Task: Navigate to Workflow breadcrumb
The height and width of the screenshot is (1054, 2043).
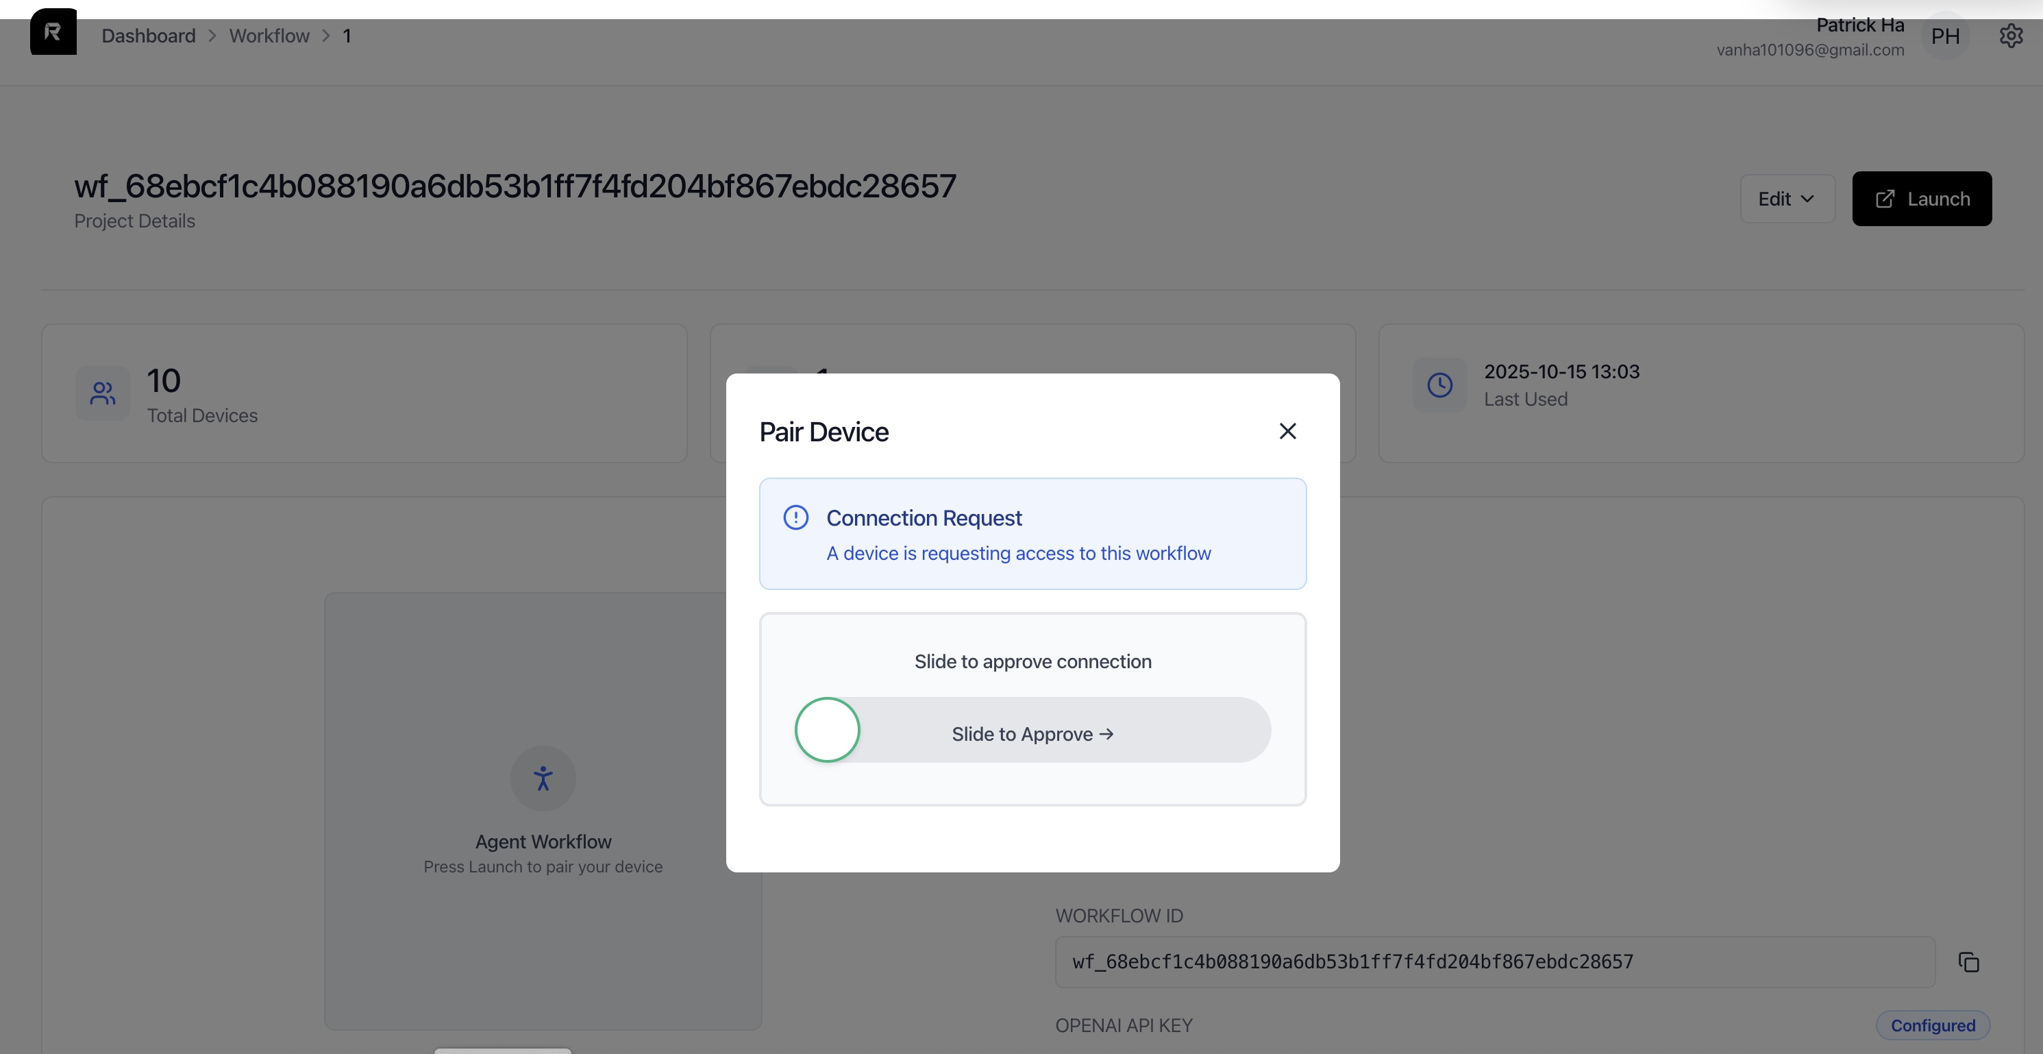Action: (x=269, y=36)
